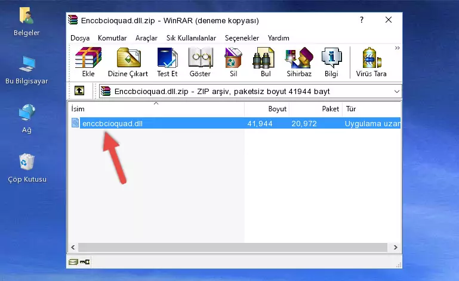Open the Dosya menu
459x281 pixels.
[80, 38]
